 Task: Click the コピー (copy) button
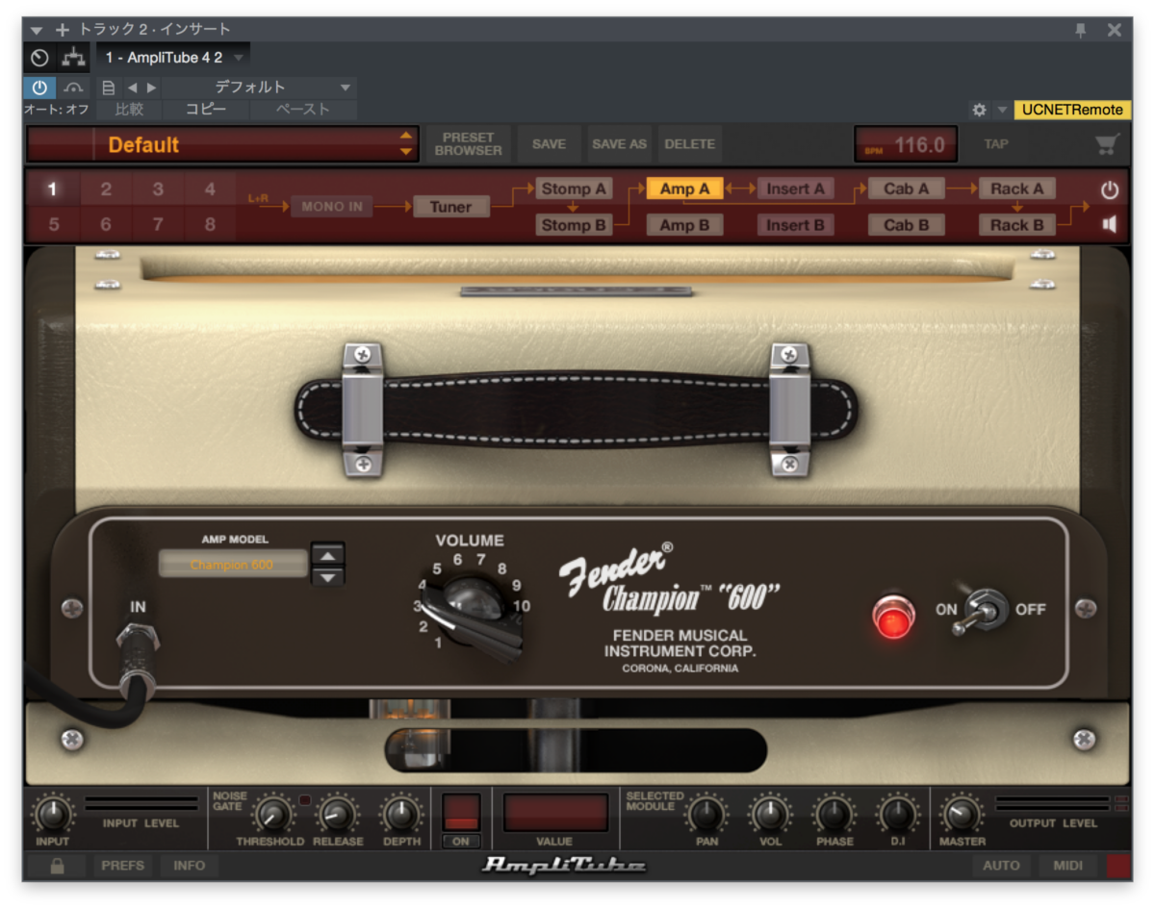205,110
